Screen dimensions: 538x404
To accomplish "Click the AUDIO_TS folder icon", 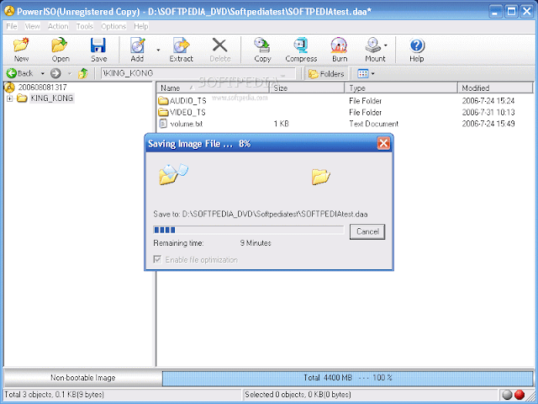I will (x=163, y=101).
